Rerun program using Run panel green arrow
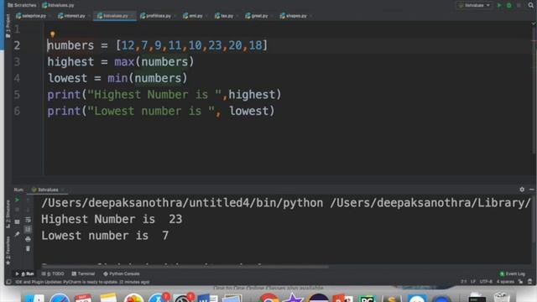This screenshot has height=302, width=537. tap(17, 200)
